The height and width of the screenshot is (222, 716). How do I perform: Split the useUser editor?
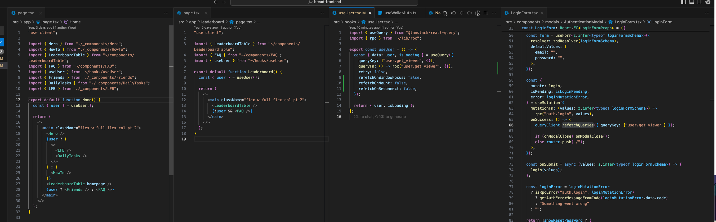[x=486, y=13]
